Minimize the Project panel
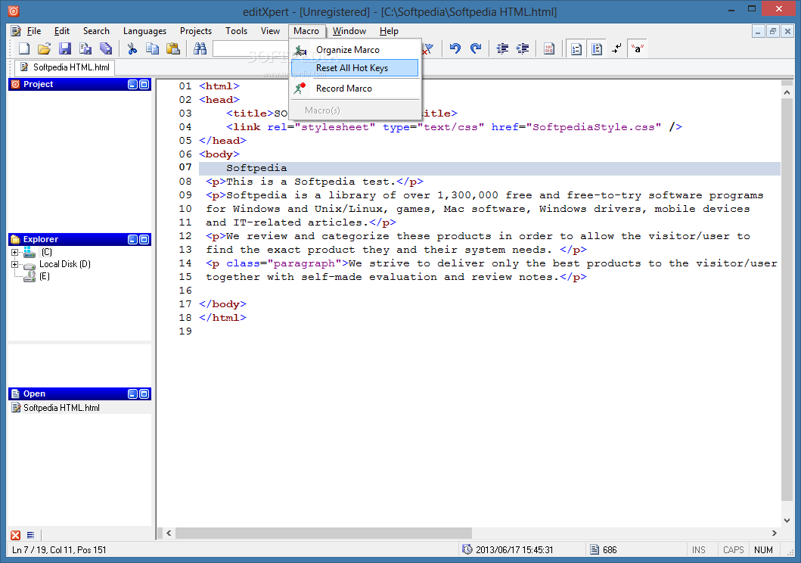 click(133, 84)
